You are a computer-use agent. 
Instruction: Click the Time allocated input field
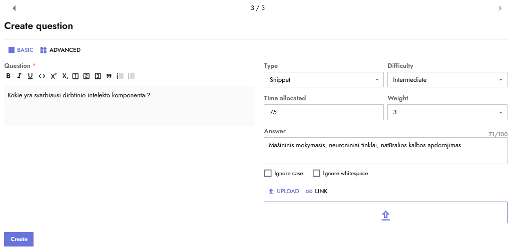pos(323,113)
